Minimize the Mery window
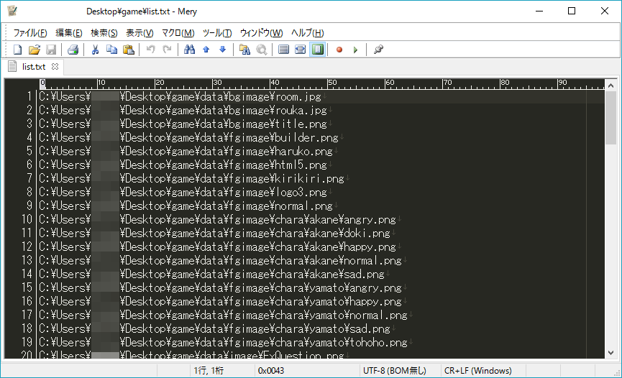622x378 pixels. 539,11
